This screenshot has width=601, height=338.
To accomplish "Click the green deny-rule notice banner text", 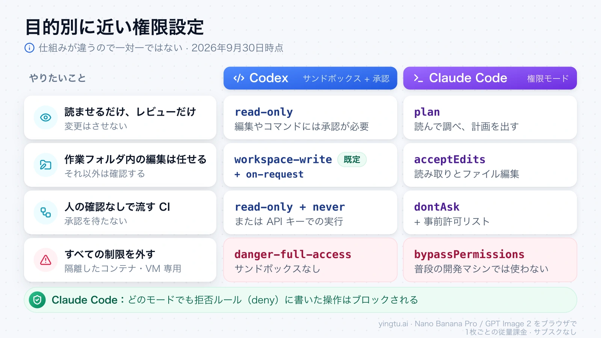I will tap(235, 300).
